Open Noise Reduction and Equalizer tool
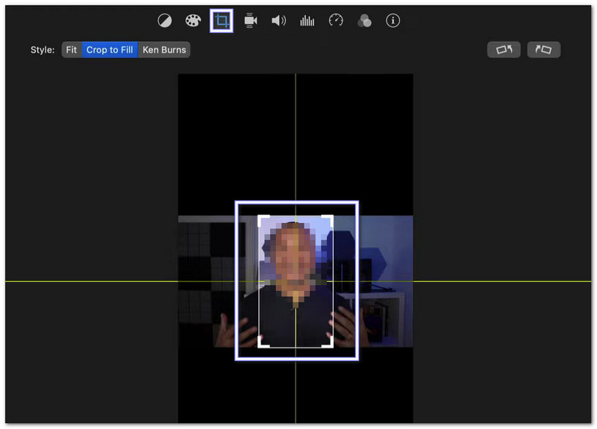Image resolution: width=597 pixels, height=429 pixels. 307,21
